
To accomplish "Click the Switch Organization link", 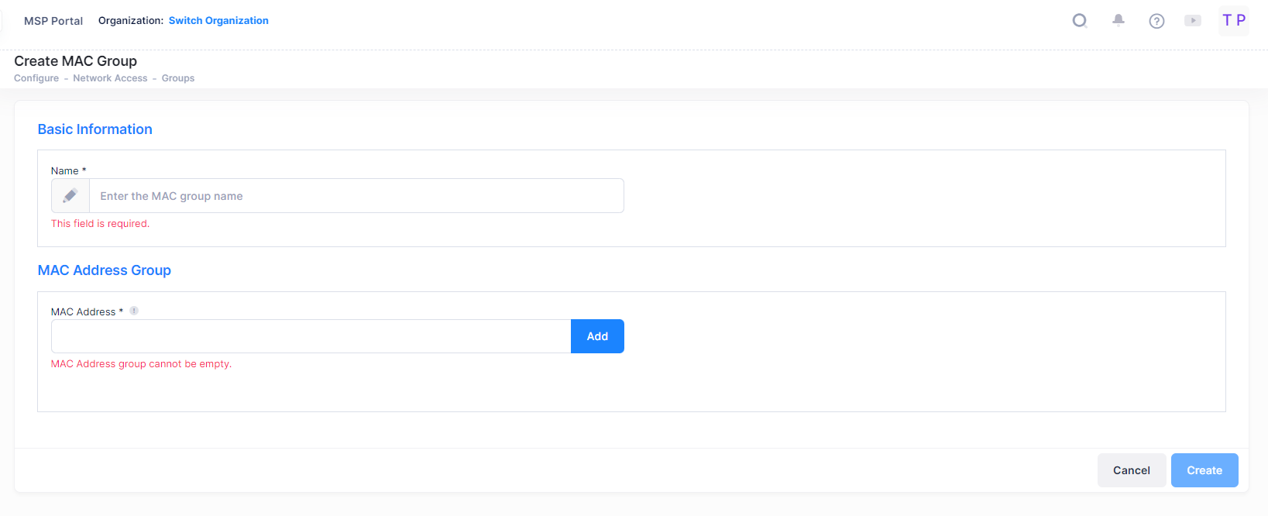I will click(x=218, y=21).
